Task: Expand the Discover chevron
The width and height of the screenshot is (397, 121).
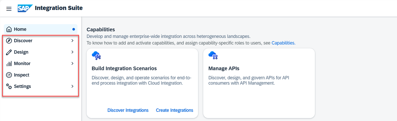Action: click(x=72, y=41)
